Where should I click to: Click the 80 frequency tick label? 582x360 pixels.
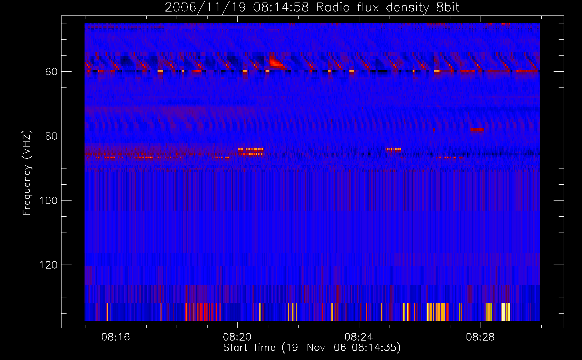tap(51, 136)
